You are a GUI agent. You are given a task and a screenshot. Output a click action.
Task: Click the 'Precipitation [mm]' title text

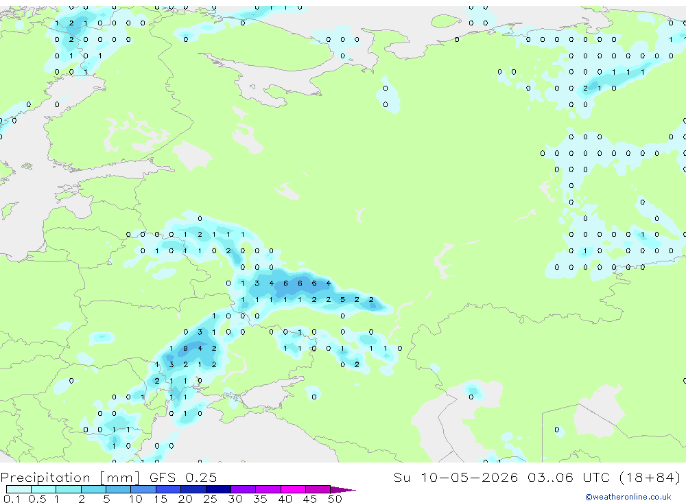pyautogui.click(x=70, y=478)
